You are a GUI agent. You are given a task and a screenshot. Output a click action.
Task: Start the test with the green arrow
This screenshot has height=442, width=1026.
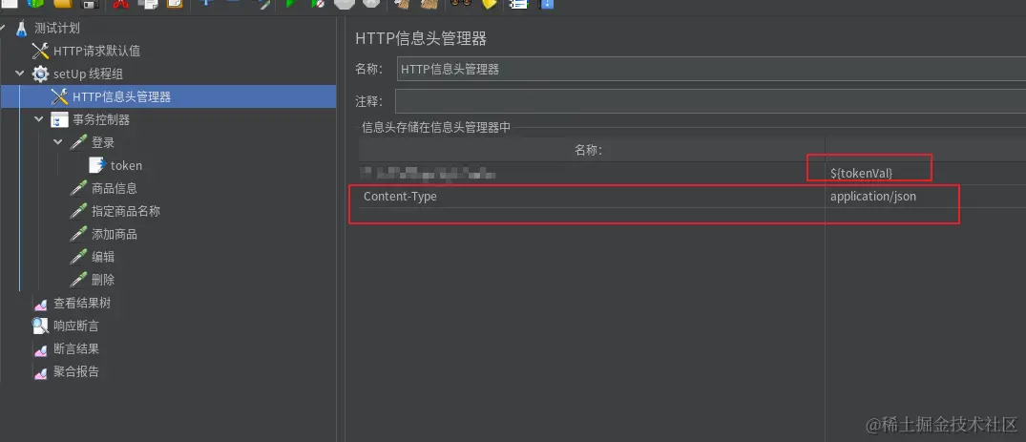290,3
